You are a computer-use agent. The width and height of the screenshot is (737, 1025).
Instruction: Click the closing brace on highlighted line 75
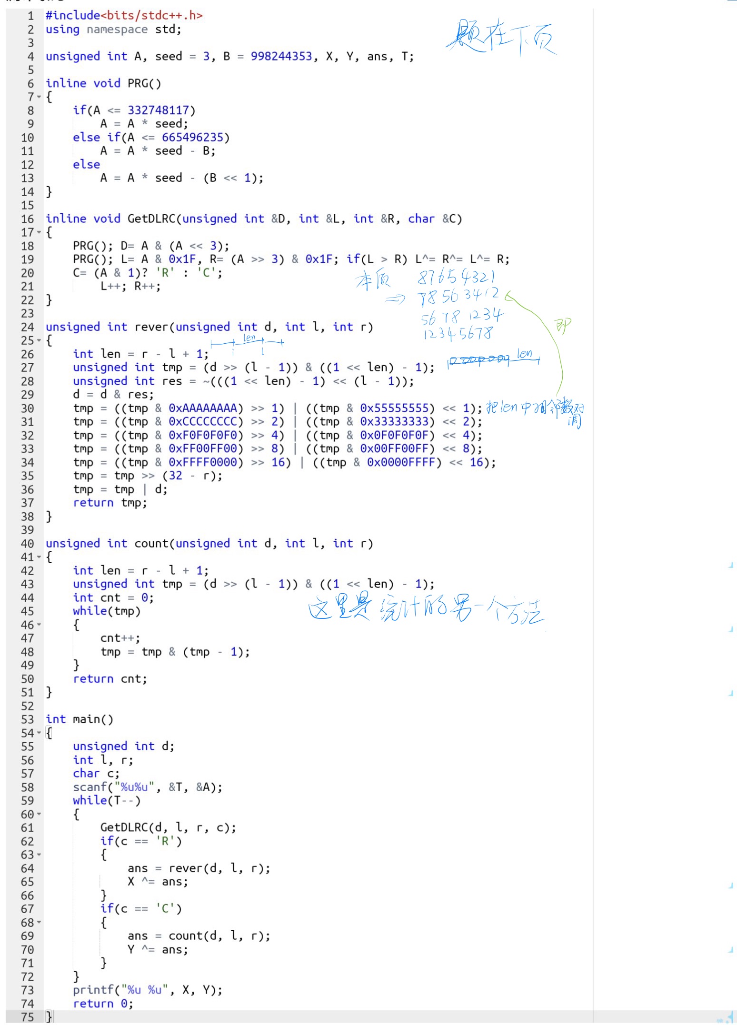point(49,1017)
